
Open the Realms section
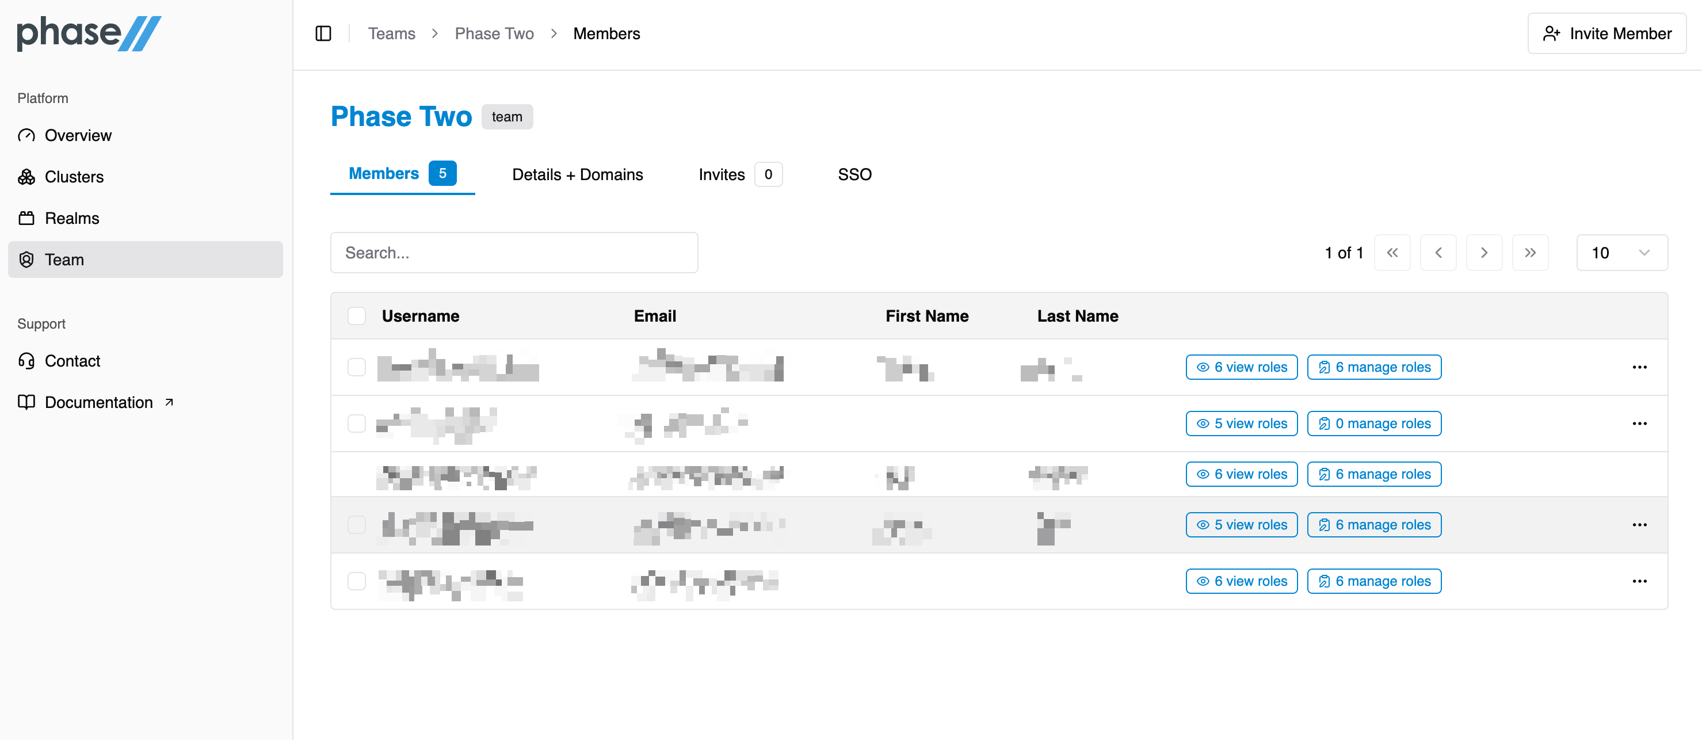[x=71, y=218]
